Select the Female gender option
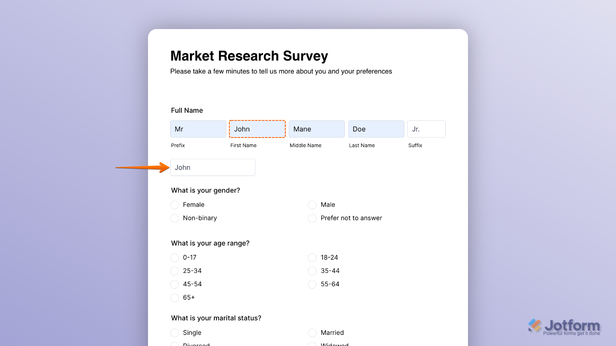This screenshot has height=346, width=616. coord(175,205)
